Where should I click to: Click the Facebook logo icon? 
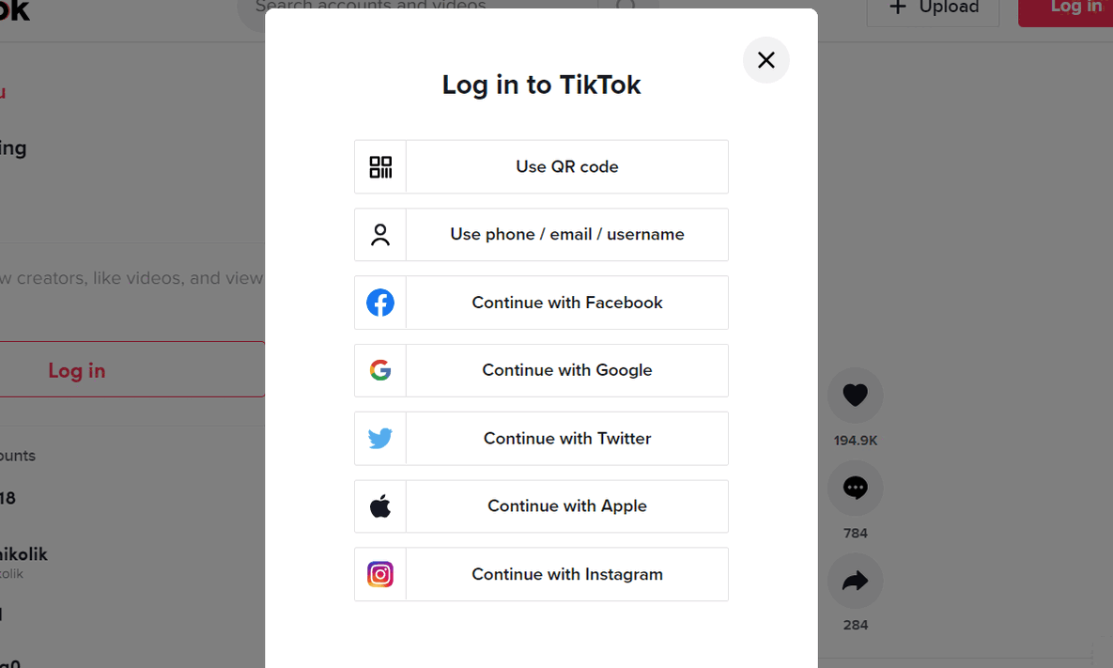point(379,303)
